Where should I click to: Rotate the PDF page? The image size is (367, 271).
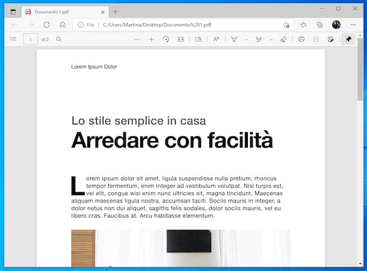[x=166, y=39]
